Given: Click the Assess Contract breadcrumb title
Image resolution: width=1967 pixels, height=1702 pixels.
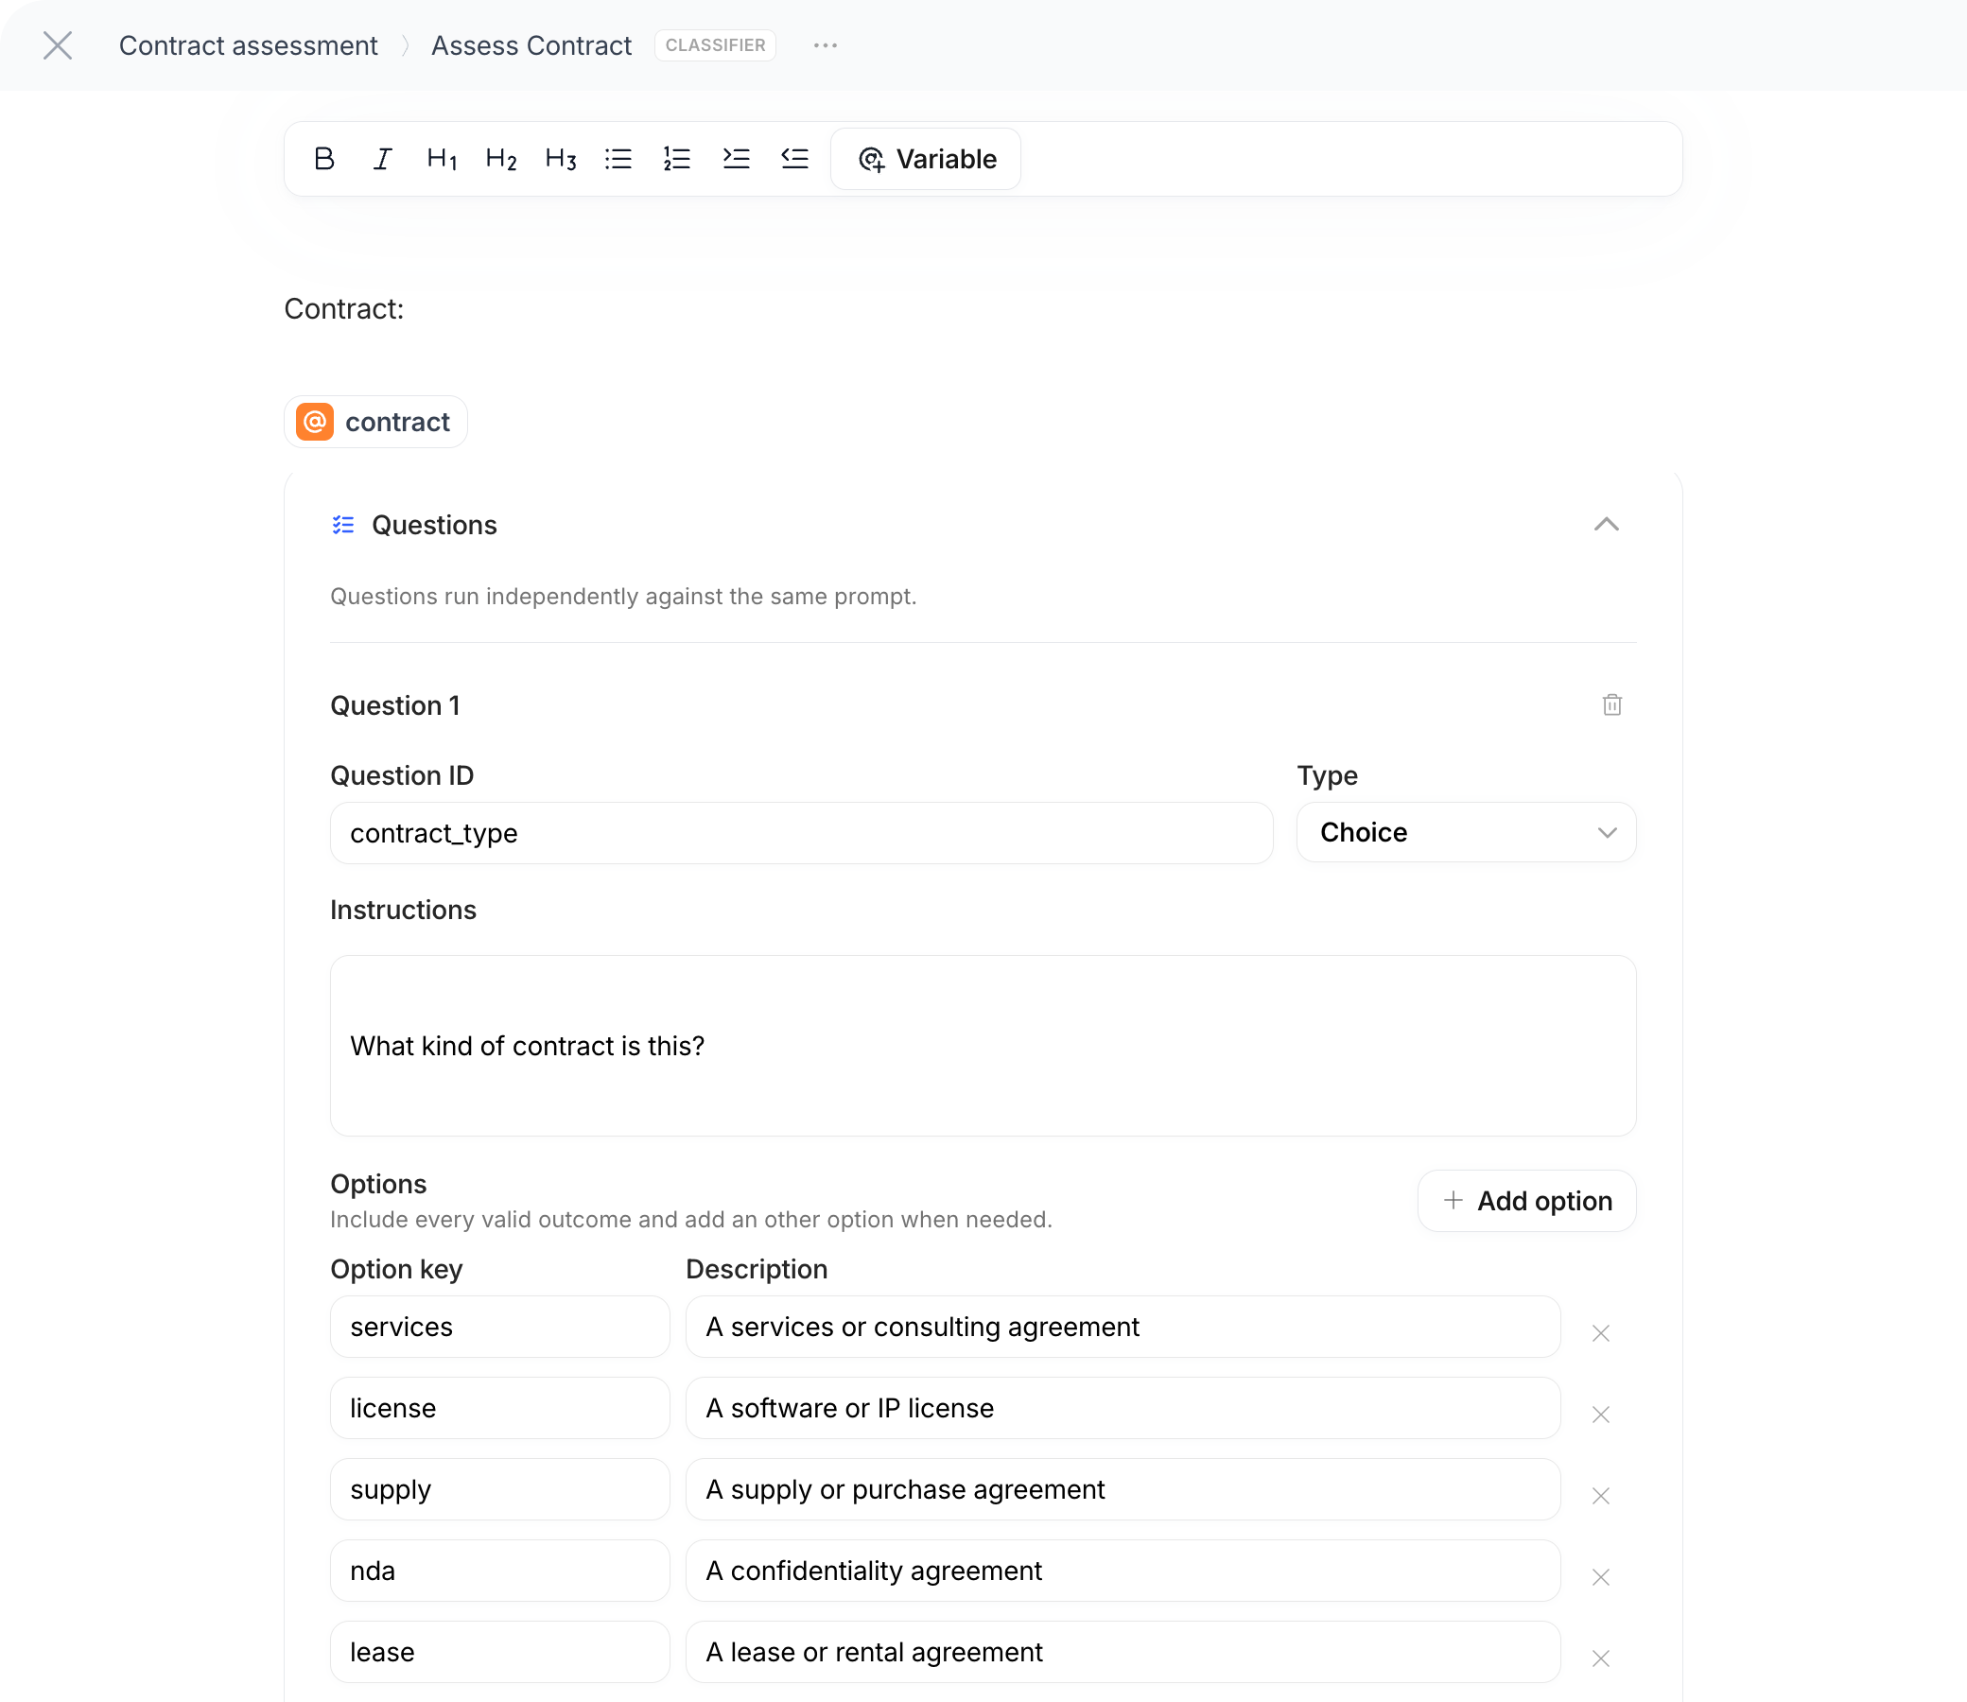Looking at the screenshot, I should point(531,45).
